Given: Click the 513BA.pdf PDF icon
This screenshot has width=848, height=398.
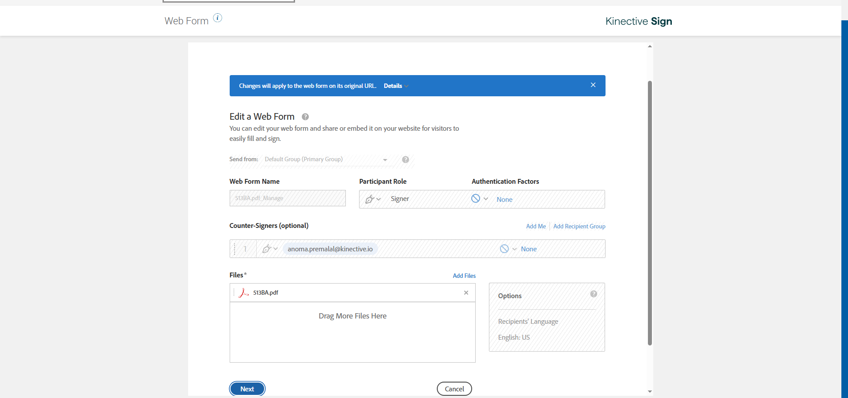Looking at the screenshot, I should click(x=243, y=292).
